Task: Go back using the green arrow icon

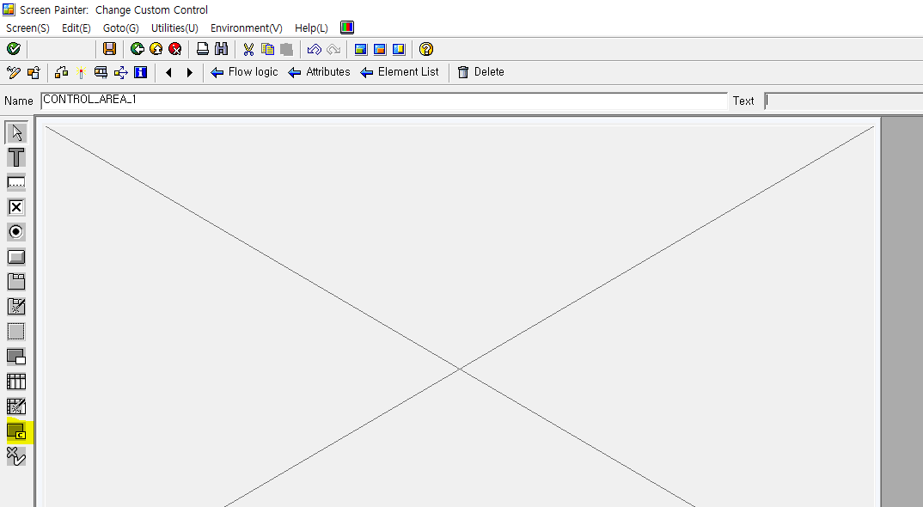Action: (x=138, y=49)
